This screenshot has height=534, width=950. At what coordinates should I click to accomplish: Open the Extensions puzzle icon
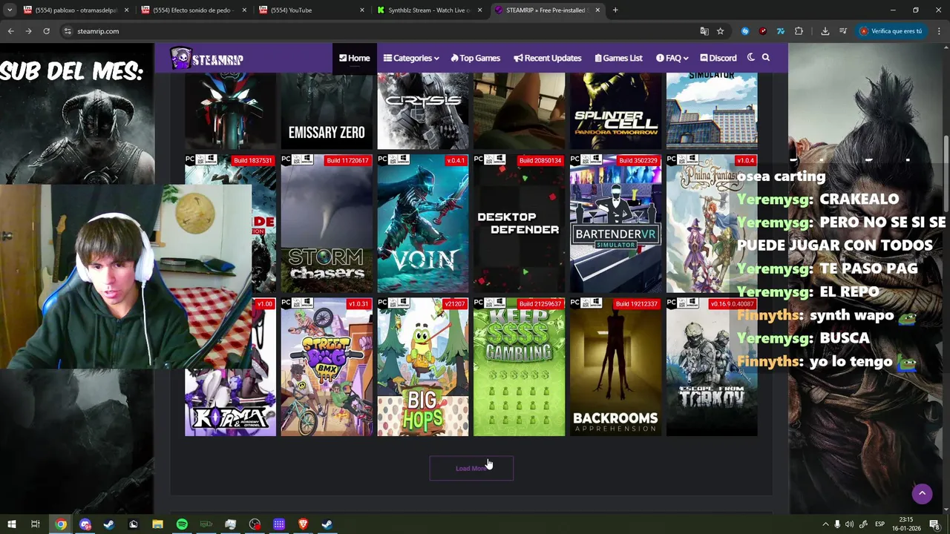click(799, 31)
